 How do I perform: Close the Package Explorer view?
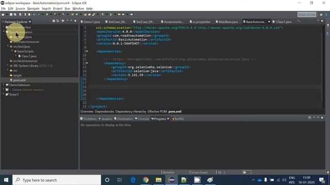[30, 22]
